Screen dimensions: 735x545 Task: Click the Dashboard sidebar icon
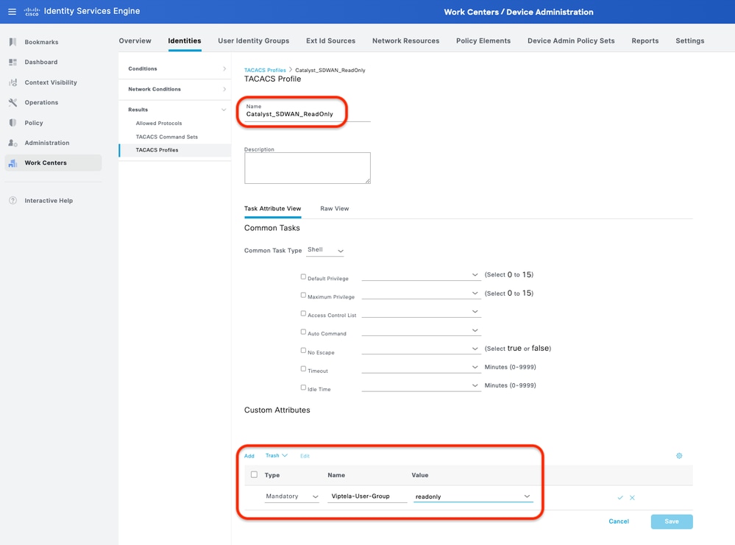(13, 62)
